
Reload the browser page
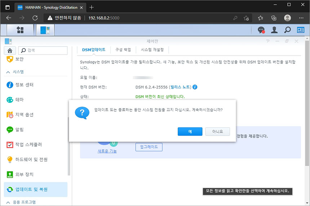(35, 18)
